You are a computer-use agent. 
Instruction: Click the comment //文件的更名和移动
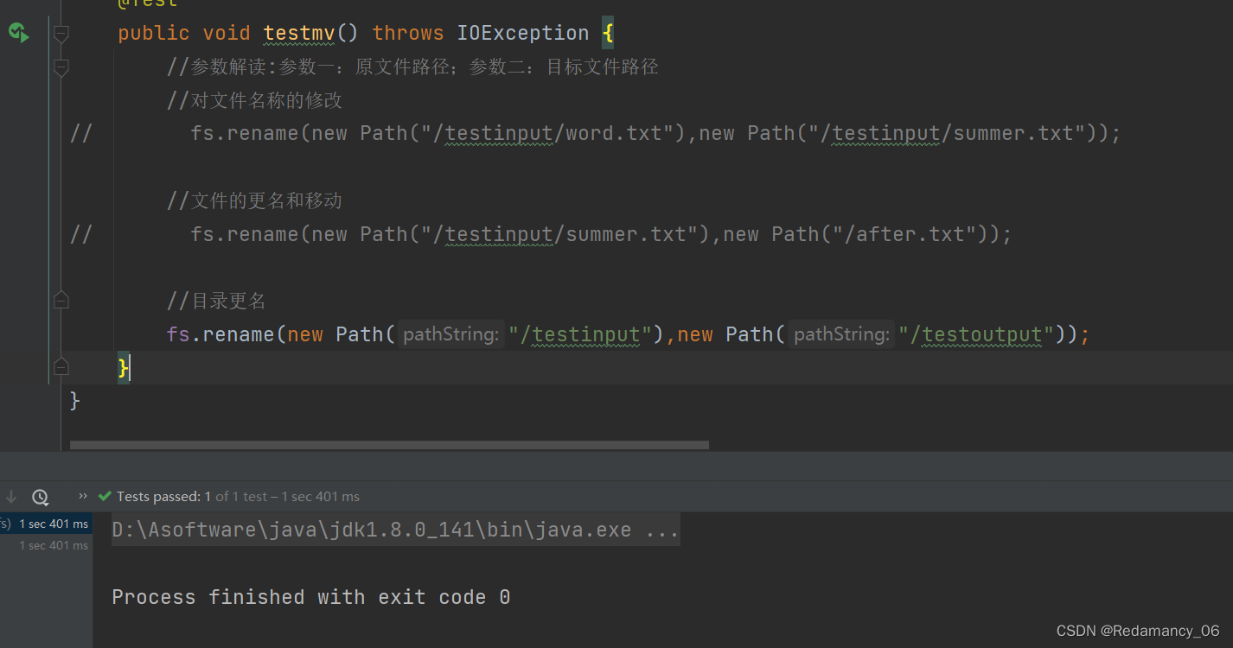coord(255,201)
